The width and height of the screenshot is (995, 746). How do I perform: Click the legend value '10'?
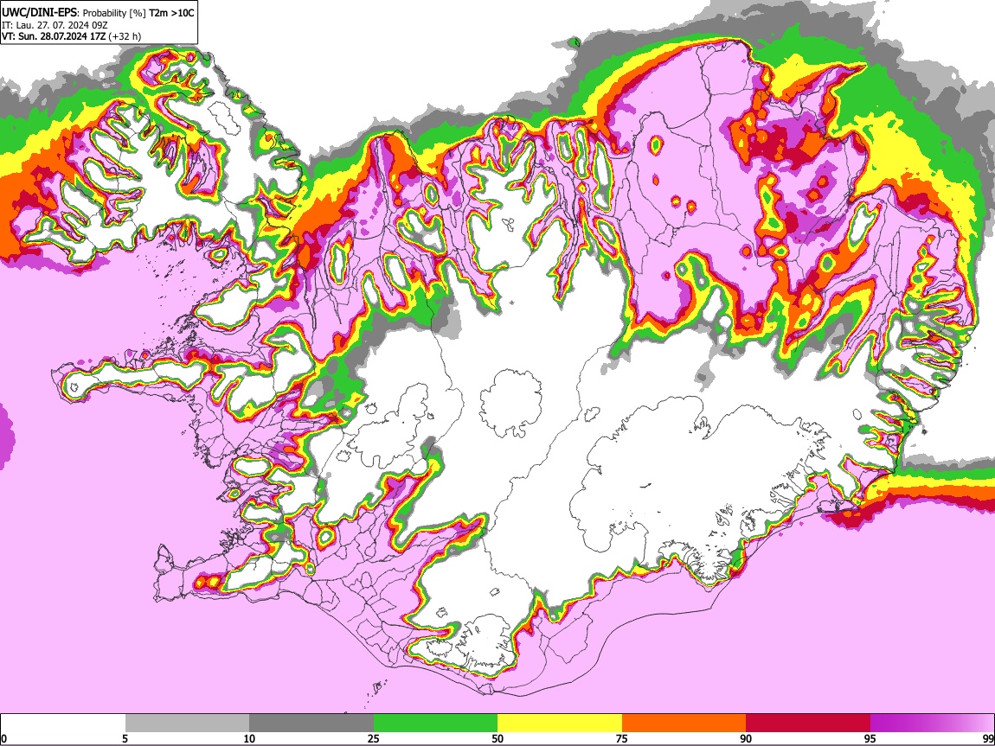point(249,739)
